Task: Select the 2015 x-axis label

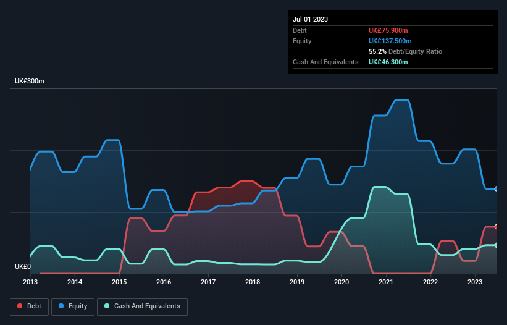Action: 119,282
